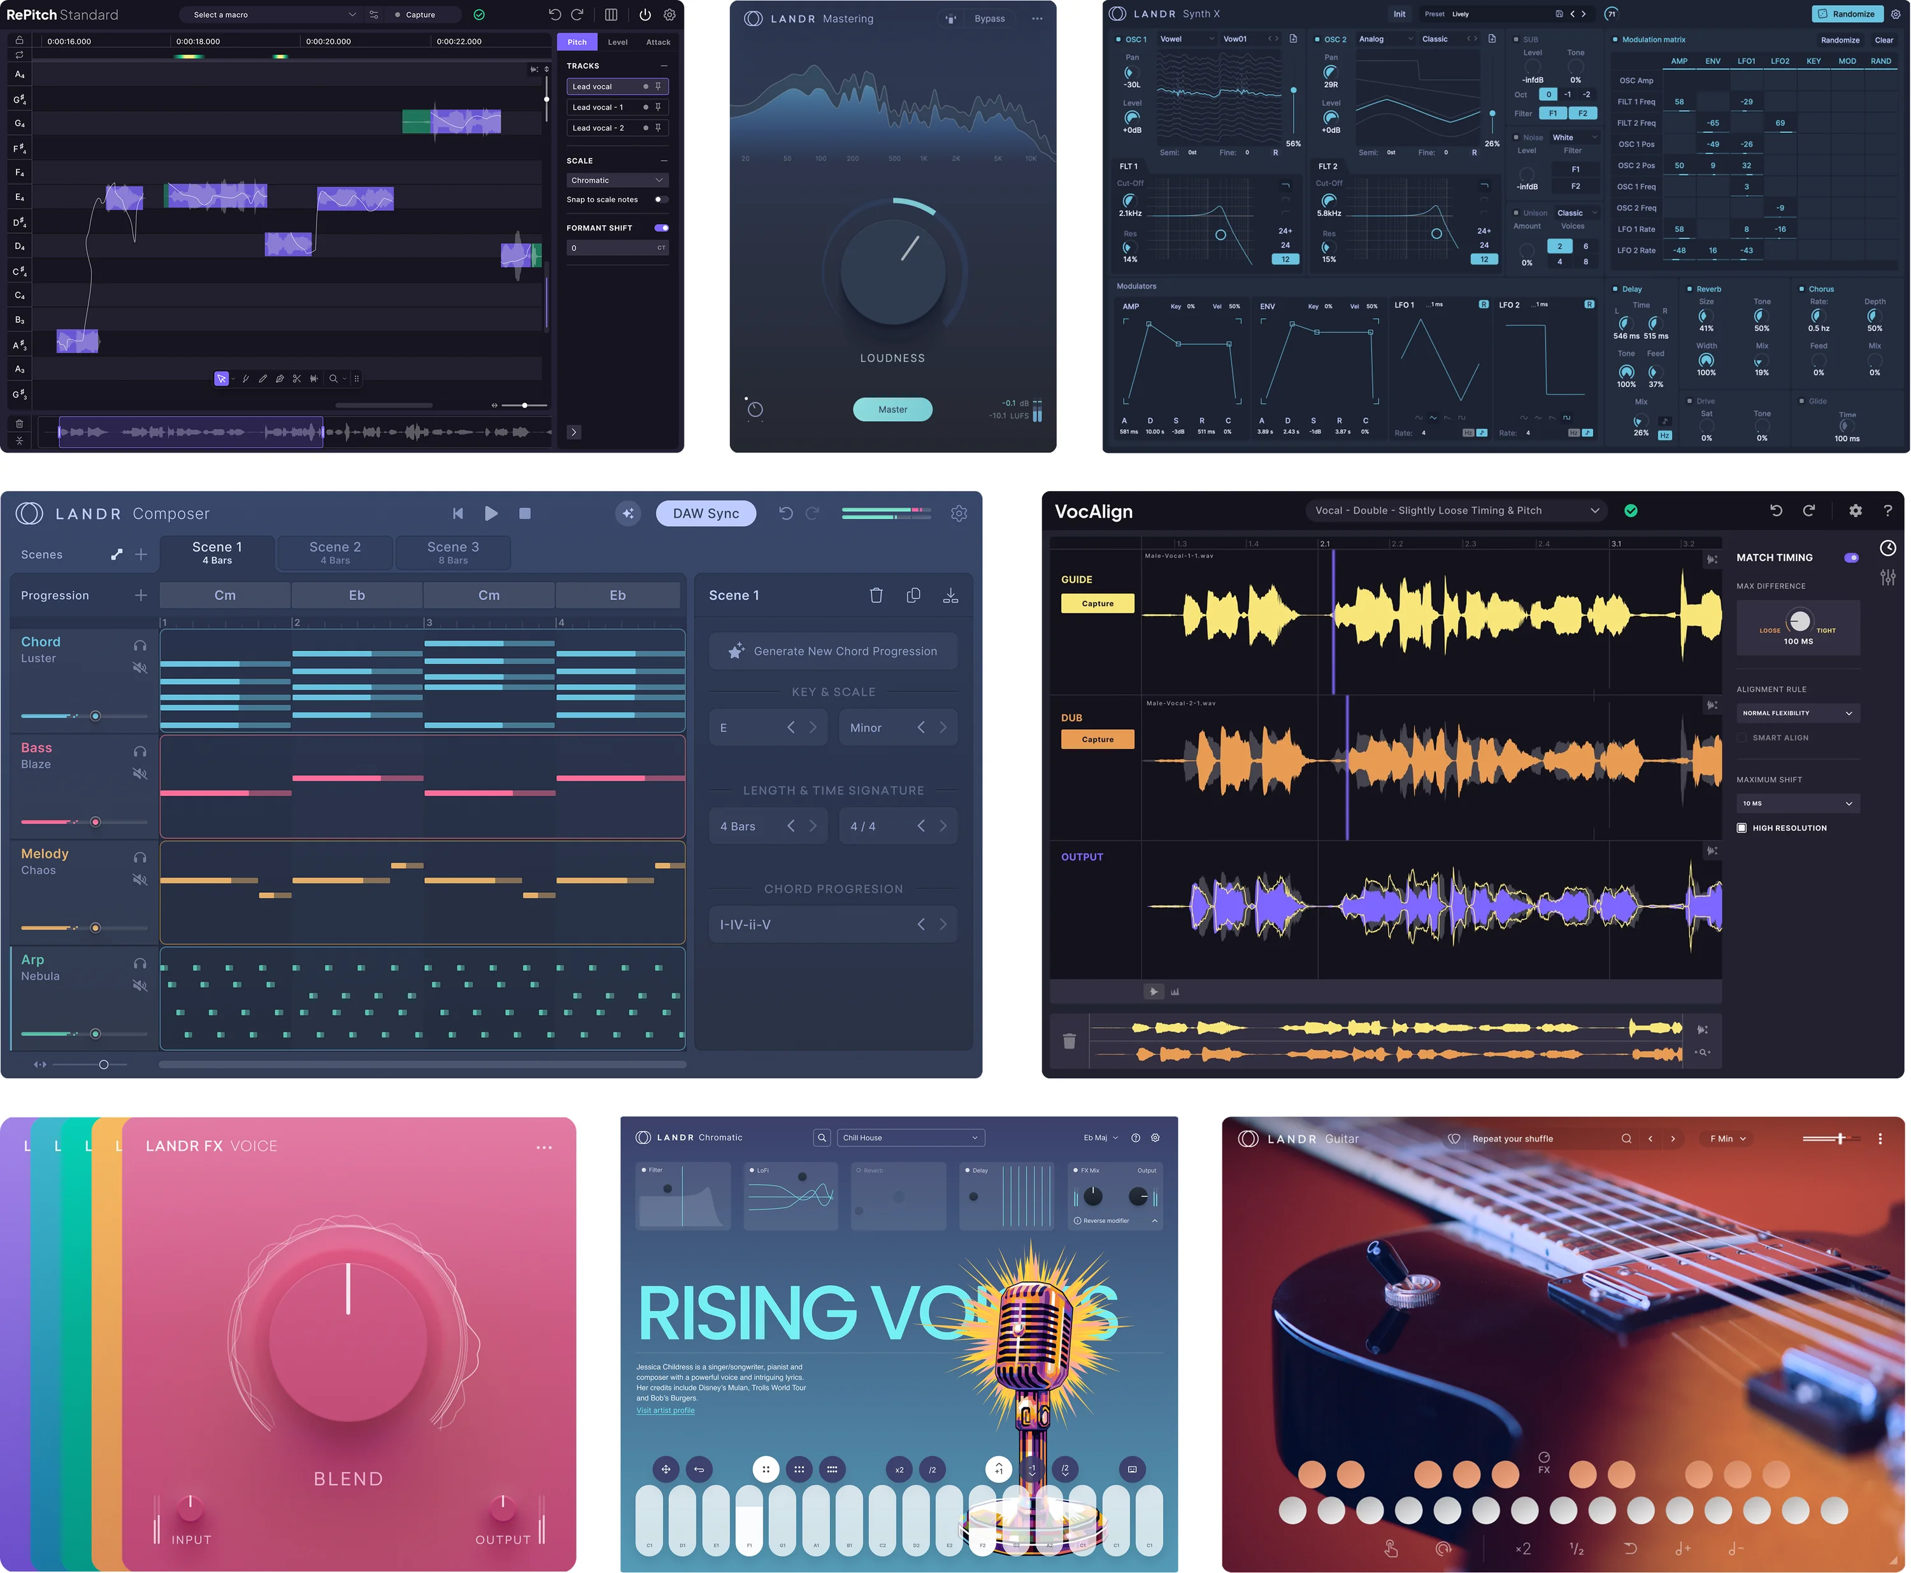1911x1573 pixels.
Task: Toggle the Reverb effect in Synth X
Action: [x=1690, y=289]
